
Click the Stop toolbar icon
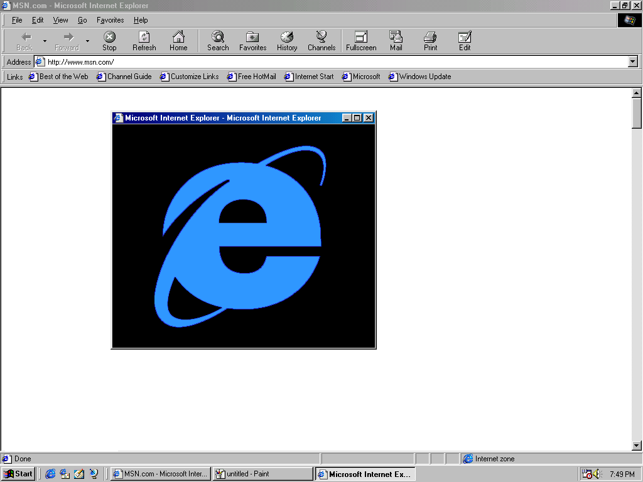[109, 41]
